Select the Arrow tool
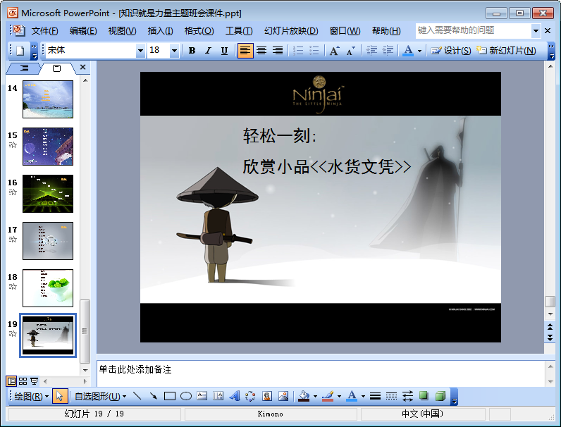 click(153, 396)
